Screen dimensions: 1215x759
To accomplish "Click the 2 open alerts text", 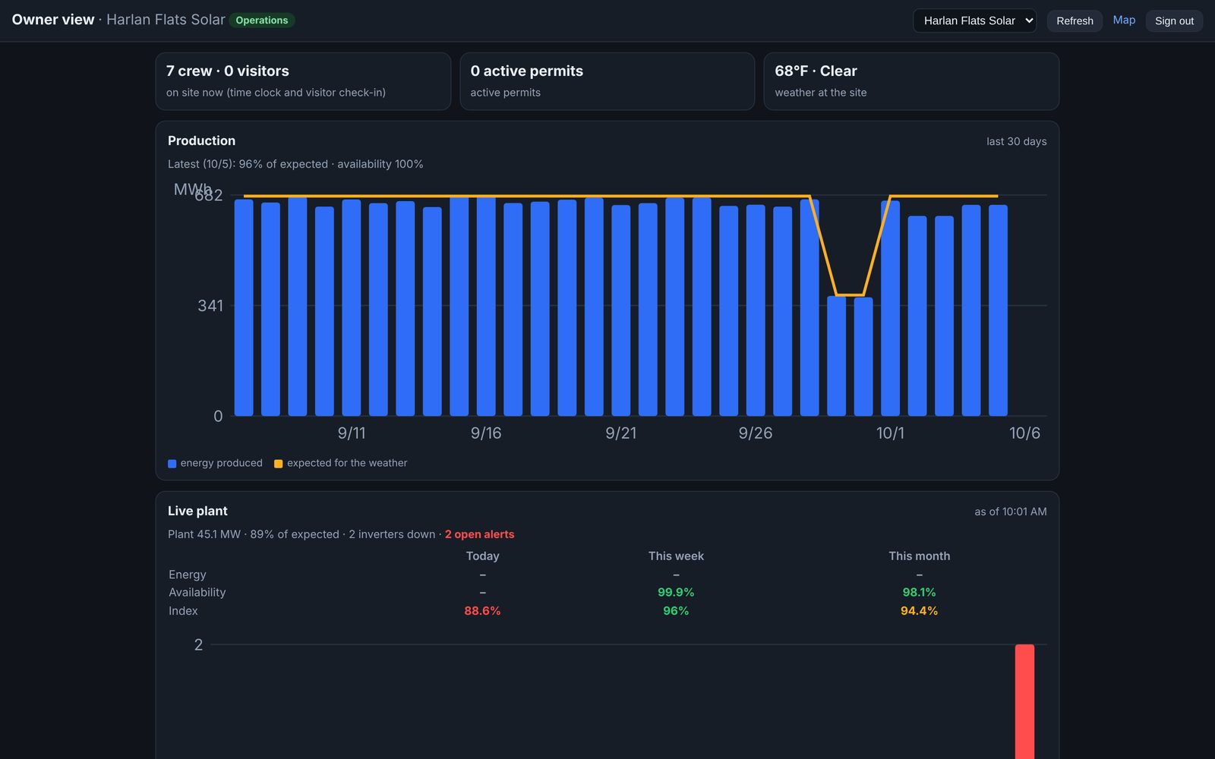I will coord(479,534).
